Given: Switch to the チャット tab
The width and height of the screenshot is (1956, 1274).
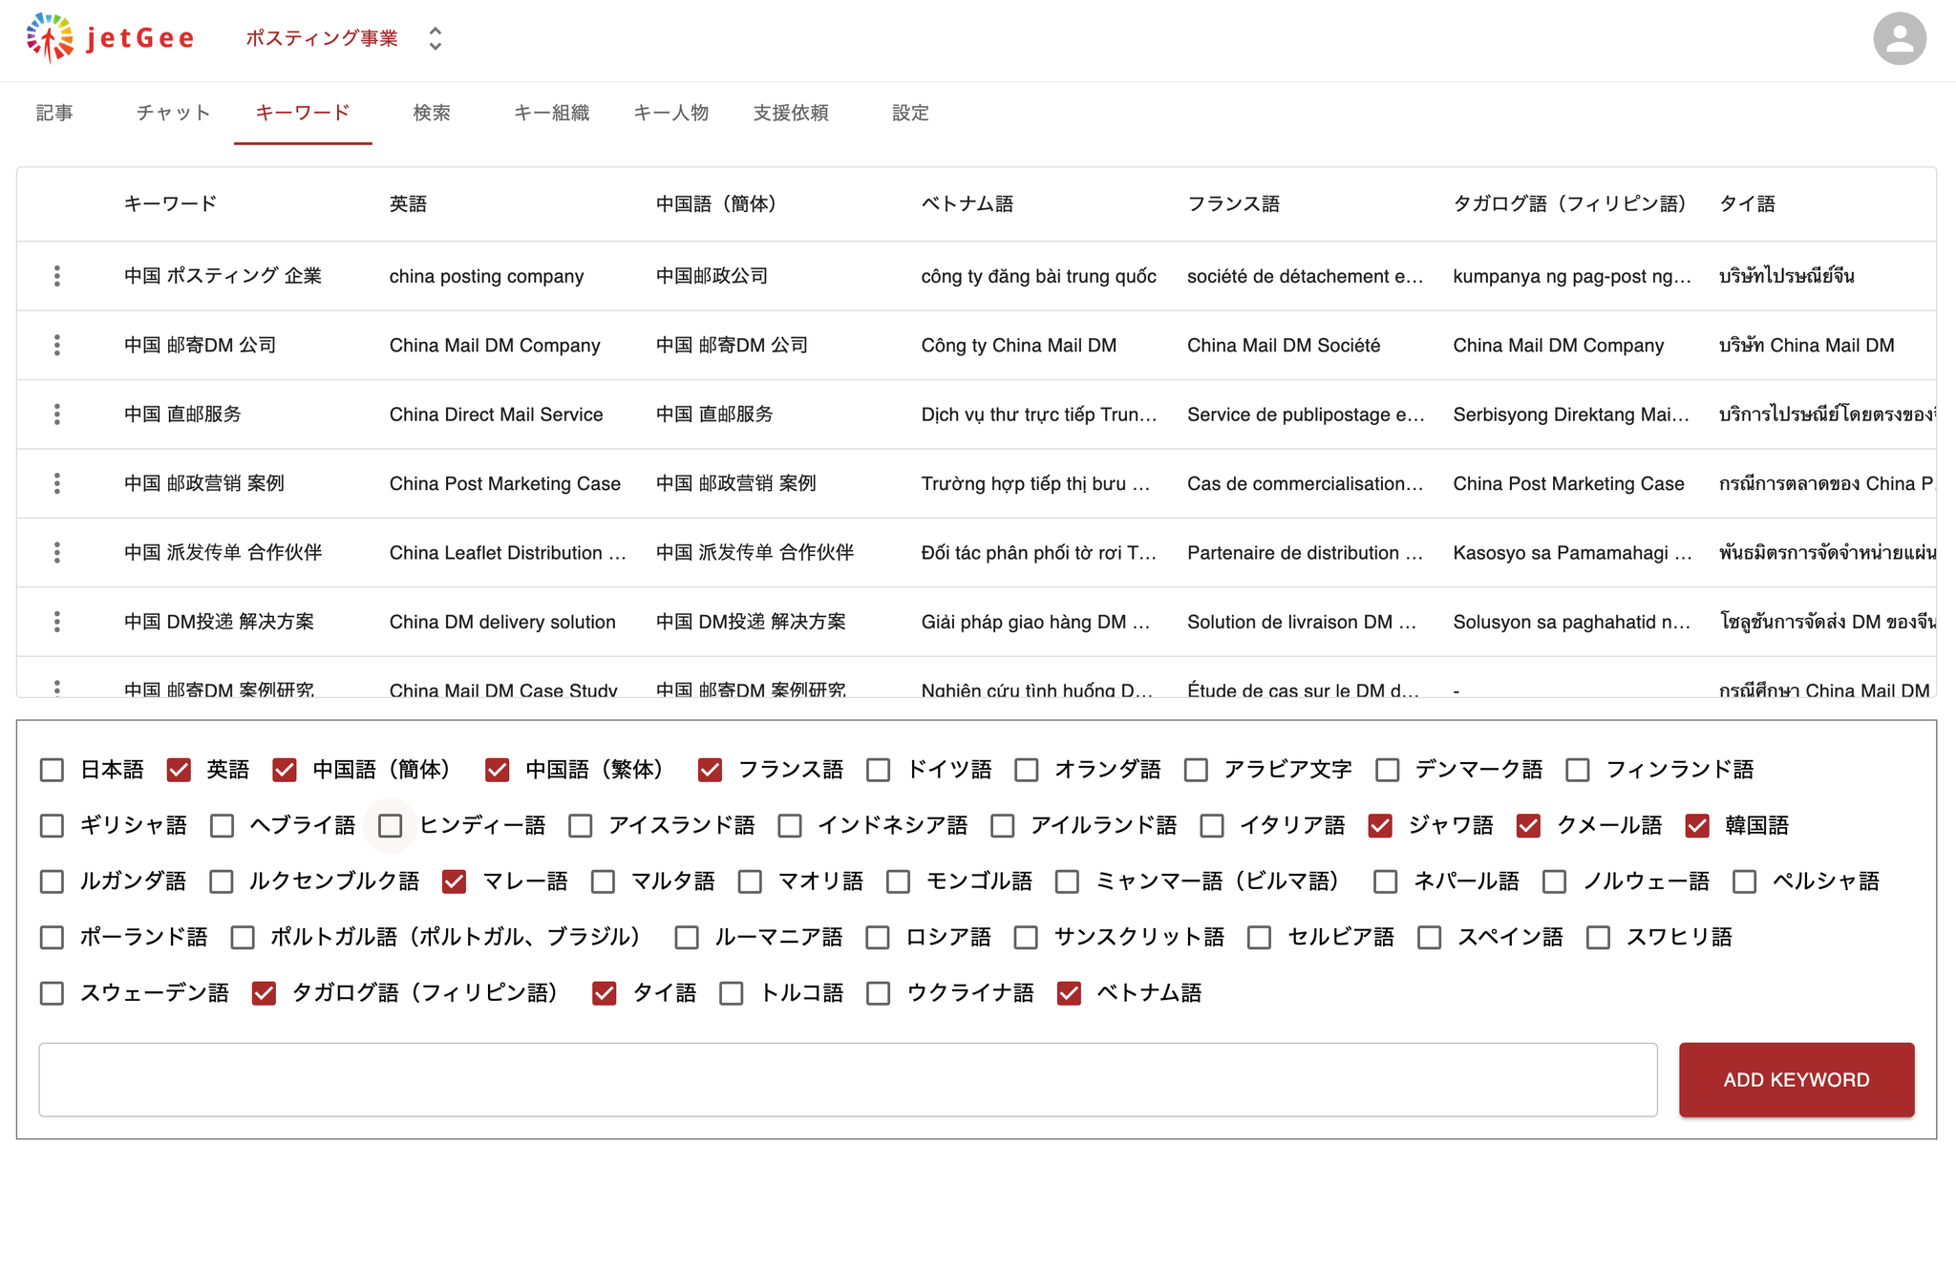Looking at the screenshot, I should click(x=173, y=113).
